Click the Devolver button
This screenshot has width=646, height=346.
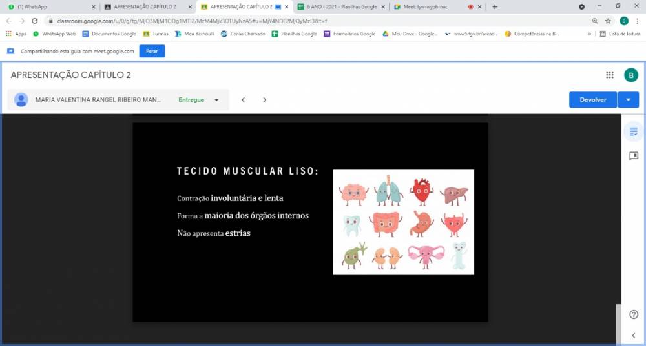592,100
